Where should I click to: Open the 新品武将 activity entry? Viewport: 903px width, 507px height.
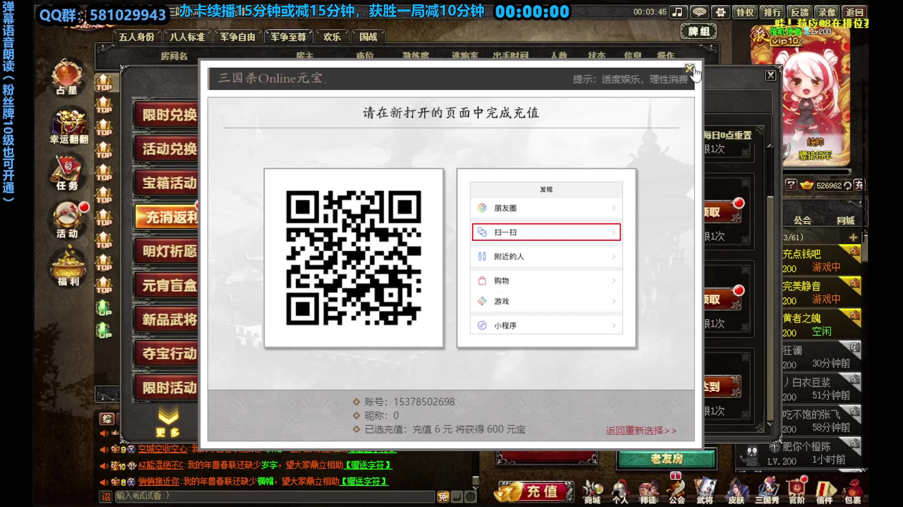(x=166, y=320)
